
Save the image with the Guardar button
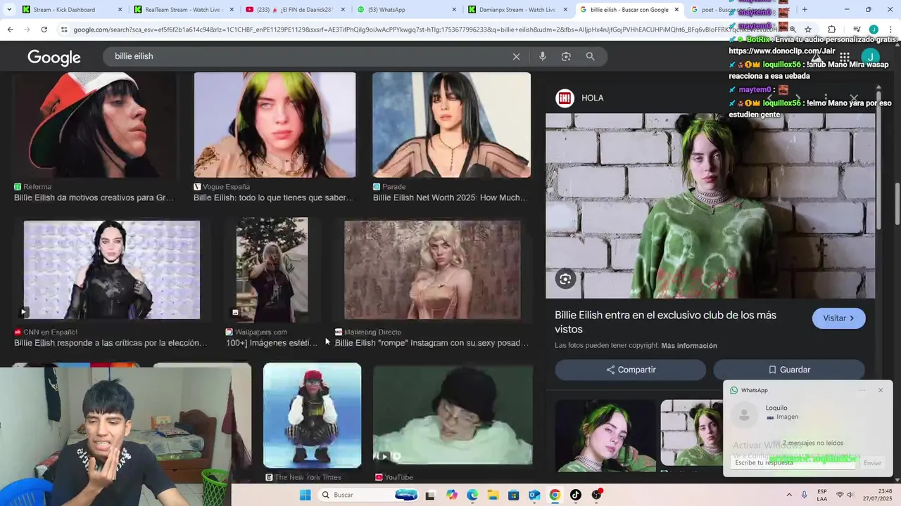(x=789, y=370)
